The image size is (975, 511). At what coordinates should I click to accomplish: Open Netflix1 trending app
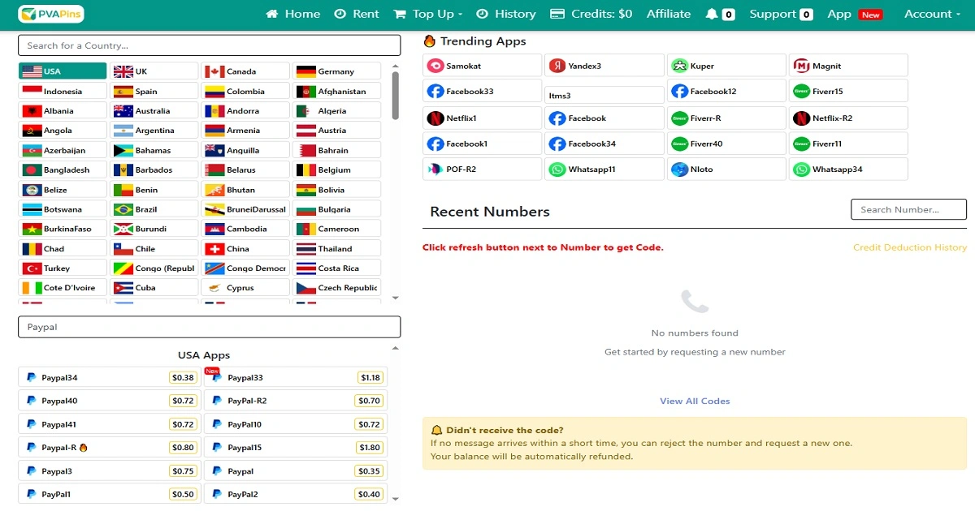[x=483, y=118]
